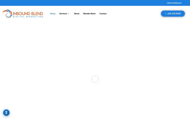Go to the Home menu item
Screen dimensions: 190x119
point(53,13)
